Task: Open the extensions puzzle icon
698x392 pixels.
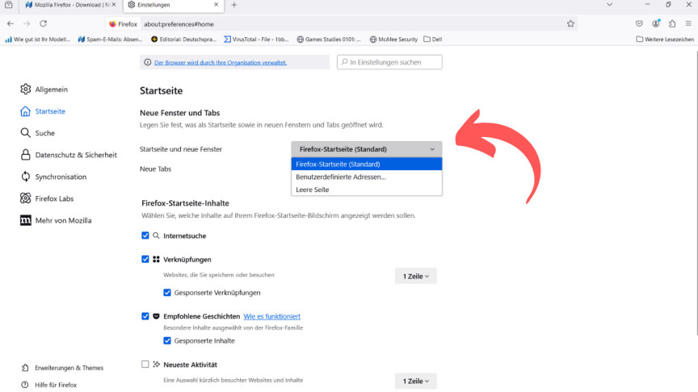Action: point(672,23)
